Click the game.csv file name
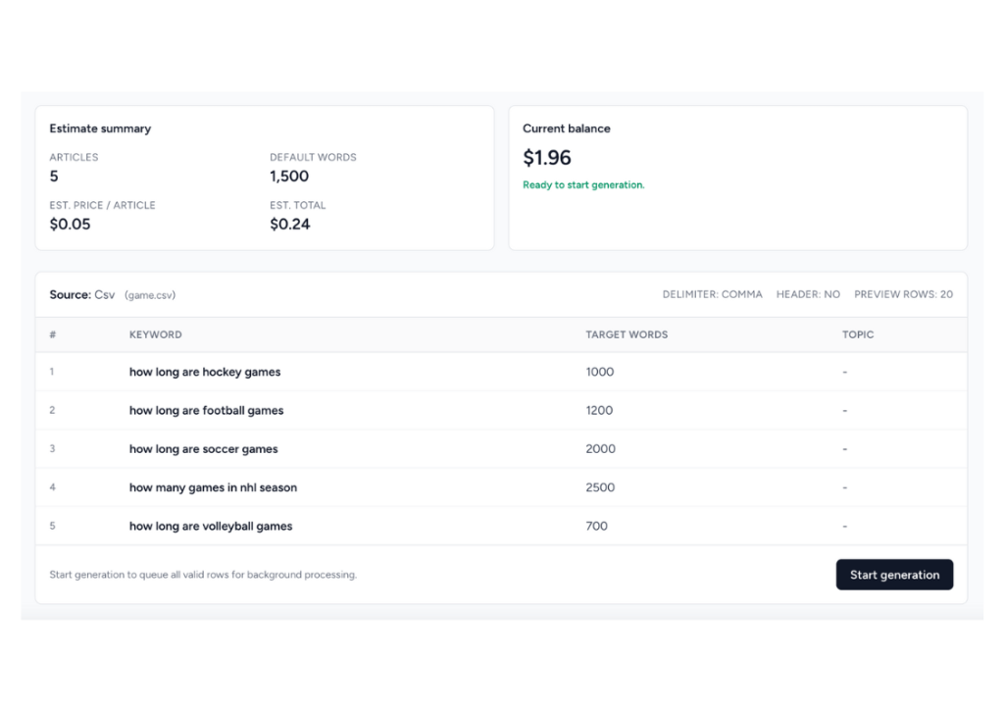 pyautogui.click(x=150, y=295)
